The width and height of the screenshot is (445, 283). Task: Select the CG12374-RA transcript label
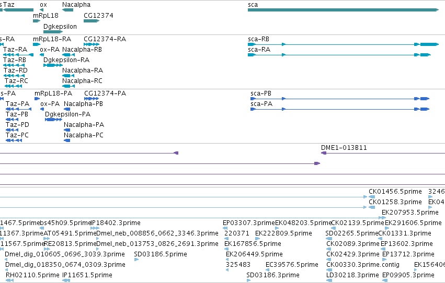coord(105,39)
